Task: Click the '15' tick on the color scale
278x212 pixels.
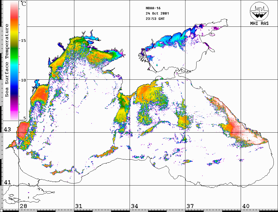Action: pyautogui.click(x=23, y=40)
